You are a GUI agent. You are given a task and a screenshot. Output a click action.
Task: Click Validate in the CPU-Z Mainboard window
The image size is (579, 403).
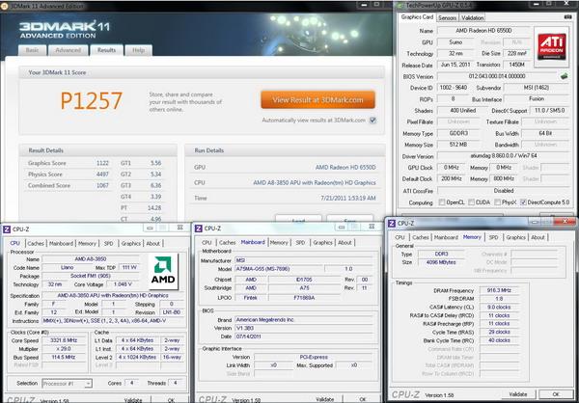[325, 399]
